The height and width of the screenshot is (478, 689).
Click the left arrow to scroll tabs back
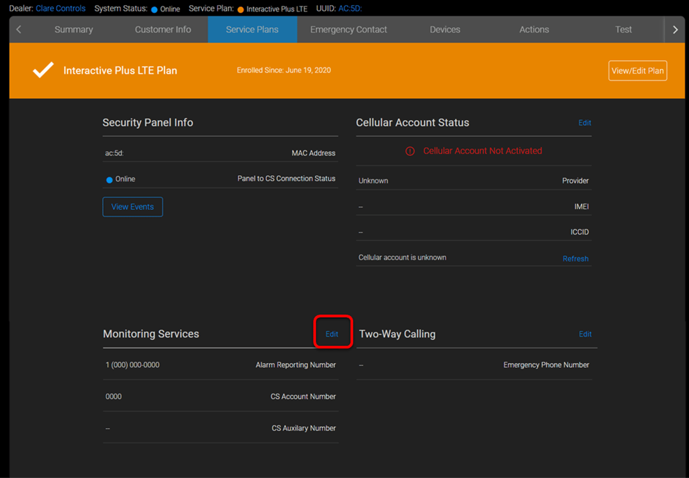(19, 29)
